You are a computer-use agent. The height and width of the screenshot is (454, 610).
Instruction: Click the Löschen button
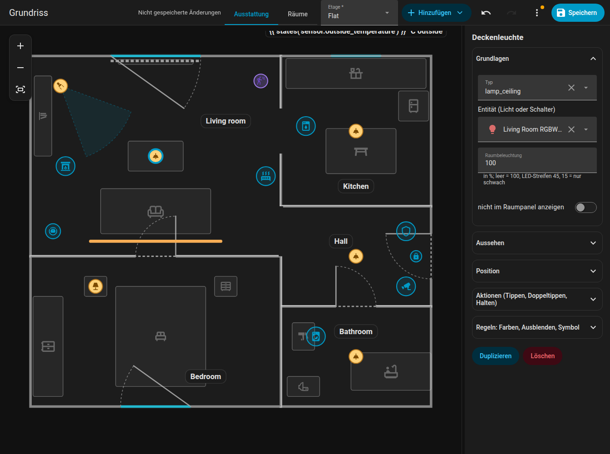tap(543, 356)
